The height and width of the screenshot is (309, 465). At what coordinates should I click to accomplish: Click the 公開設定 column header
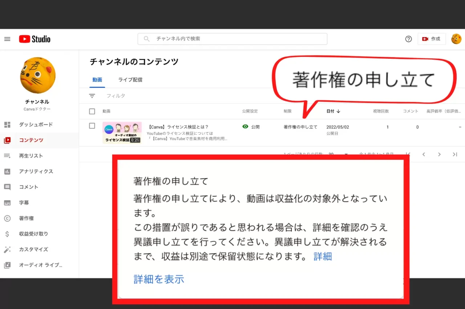point(250,111)
